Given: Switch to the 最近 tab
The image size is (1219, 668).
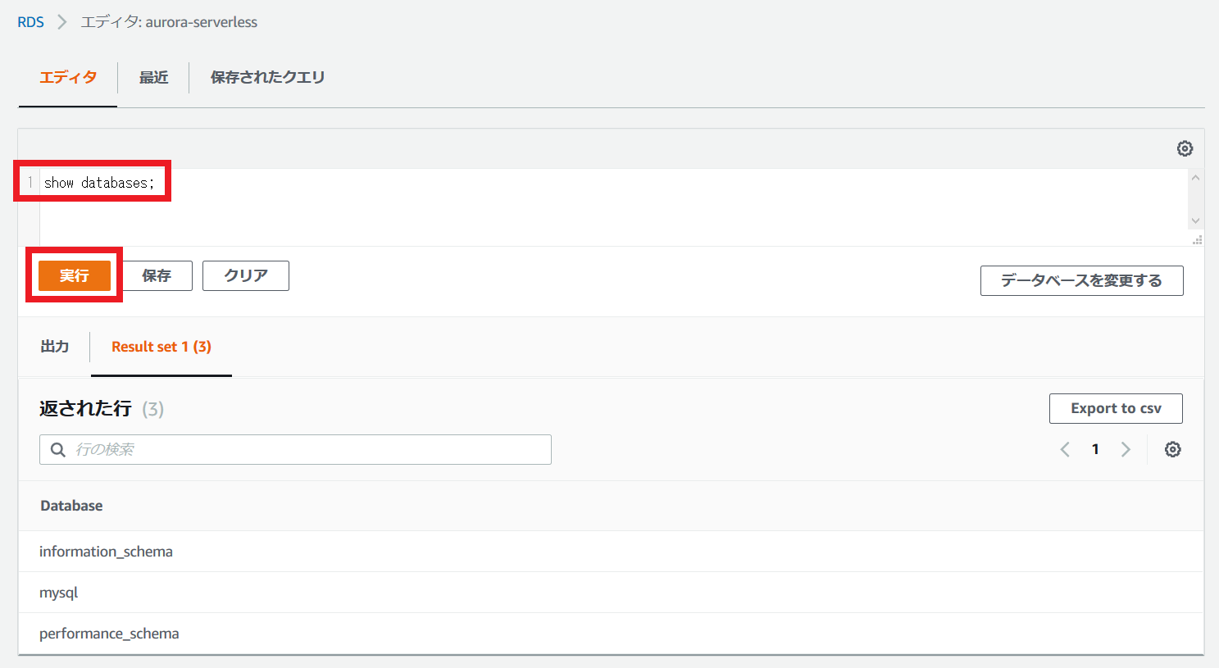Looking at the screenshot, I should 153,77.
